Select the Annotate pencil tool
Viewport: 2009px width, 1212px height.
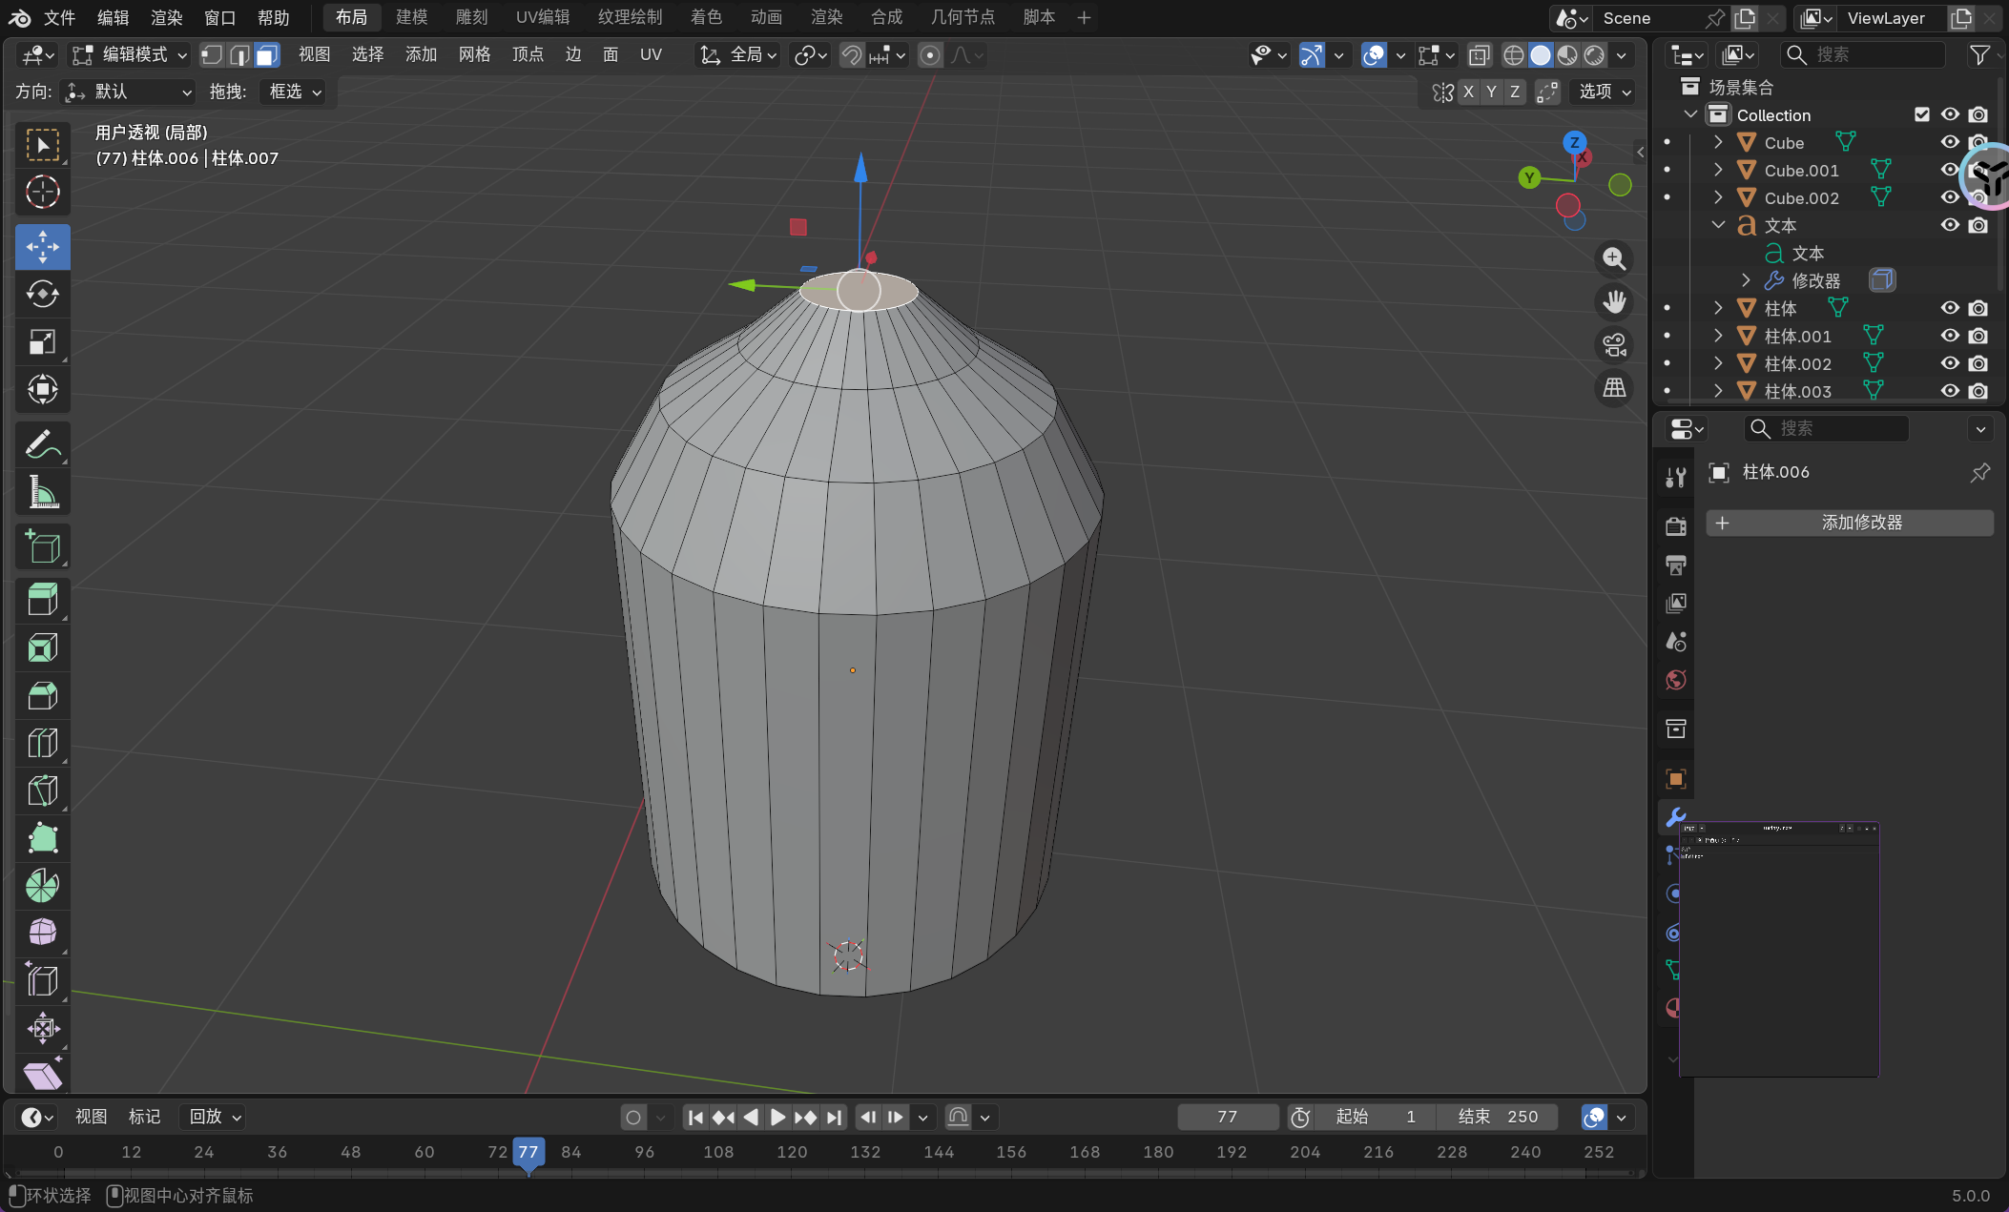coord(42,444)
